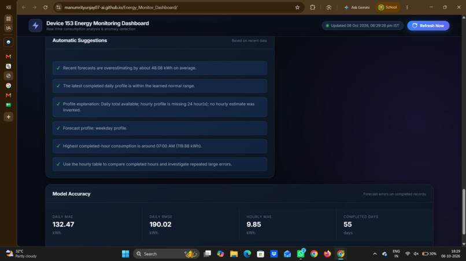The height and width of the screenshot is (261, 466).
Task: Go forward with the browser forward arrow
Action: (x=35, y=7)
